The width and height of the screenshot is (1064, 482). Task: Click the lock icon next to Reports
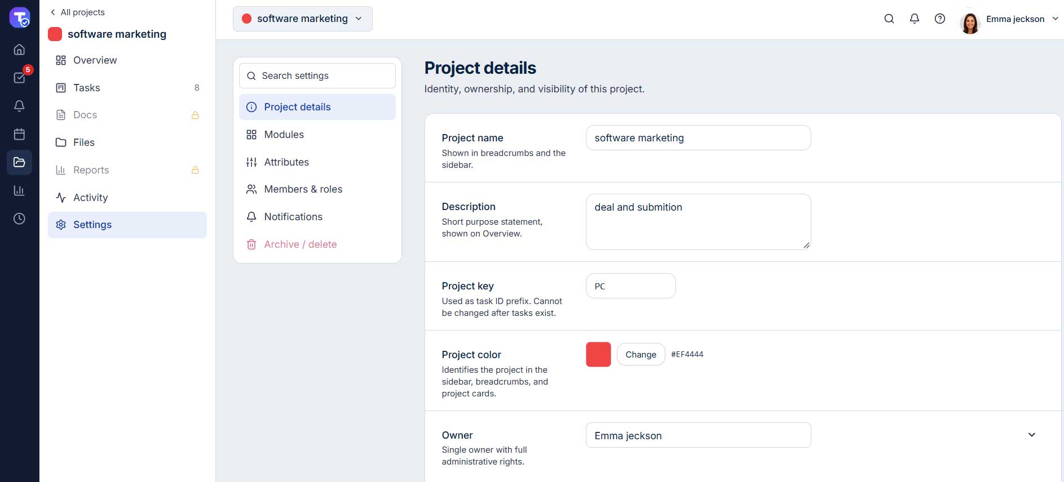pos(195,170)
